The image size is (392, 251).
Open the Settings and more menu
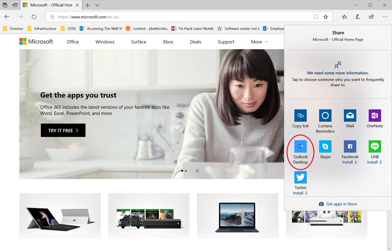pos(385,17)
